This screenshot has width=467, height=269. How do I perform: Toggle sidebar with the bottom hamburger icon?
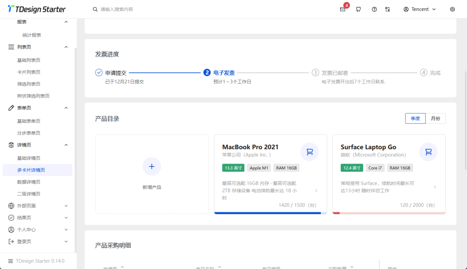(x=10, y=261)
